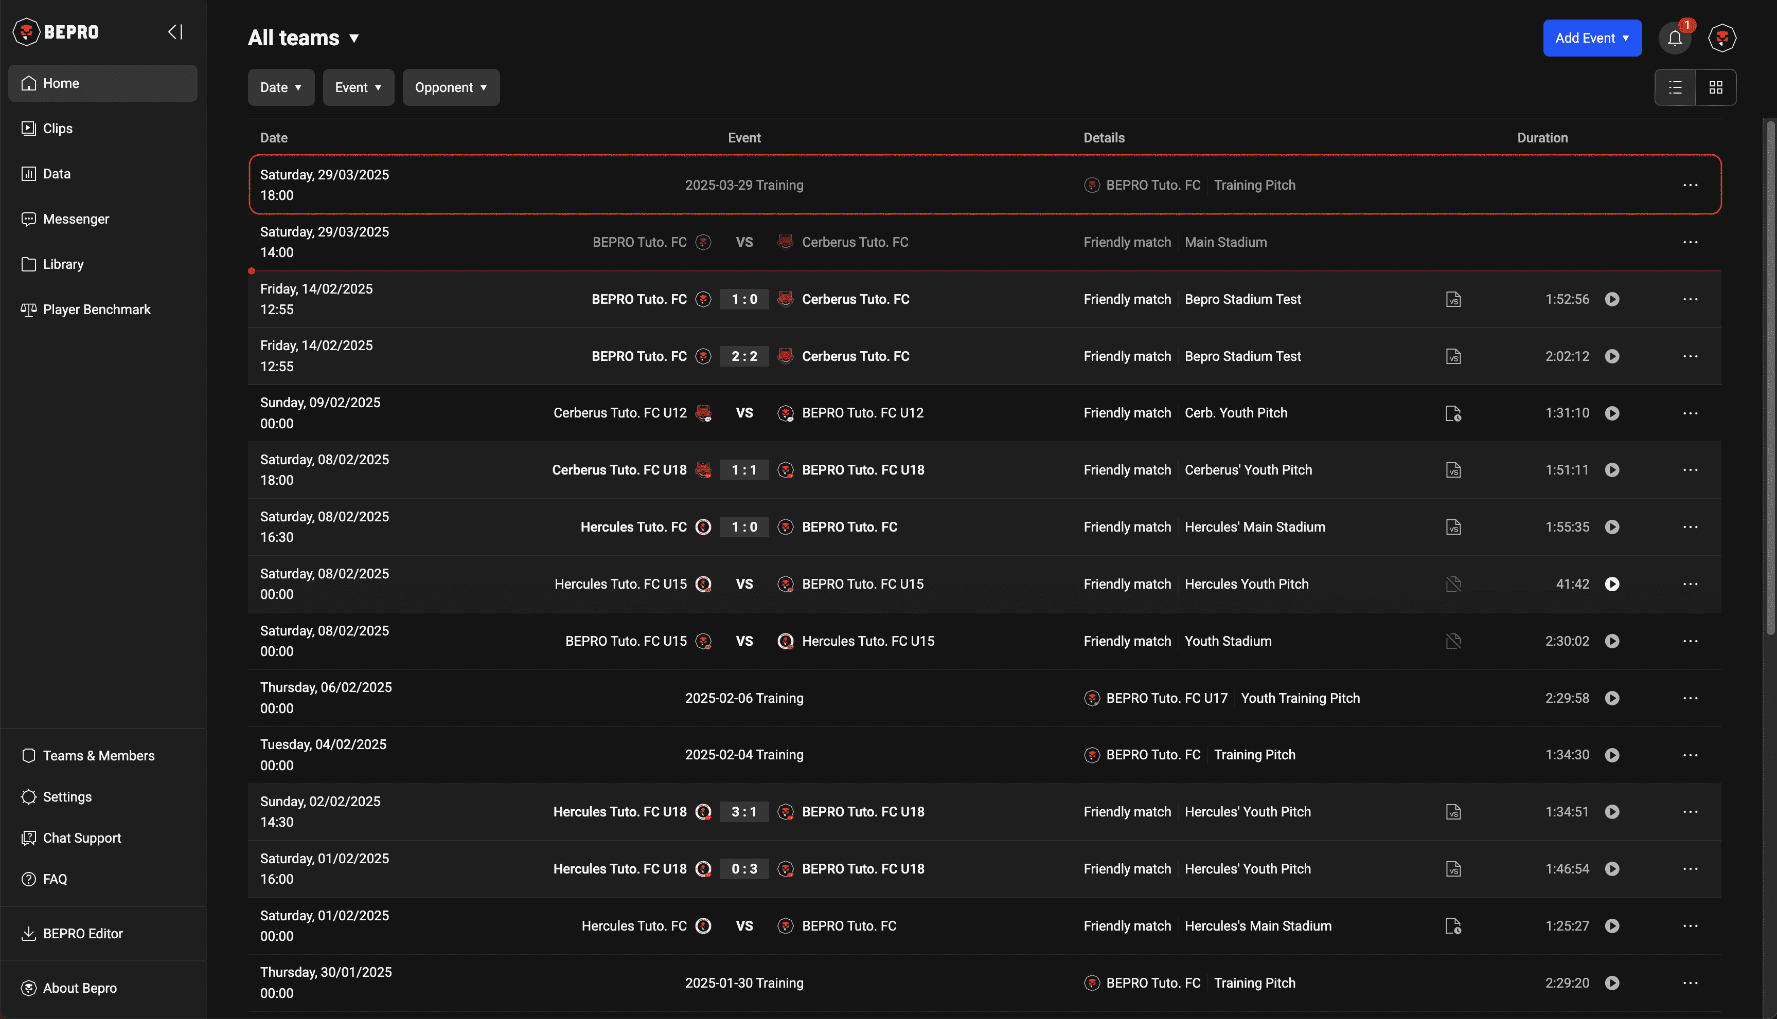Play the 41:42 Hercules U15 match video
This screenshot has height=1019, width=1777.
[1612, 584]
